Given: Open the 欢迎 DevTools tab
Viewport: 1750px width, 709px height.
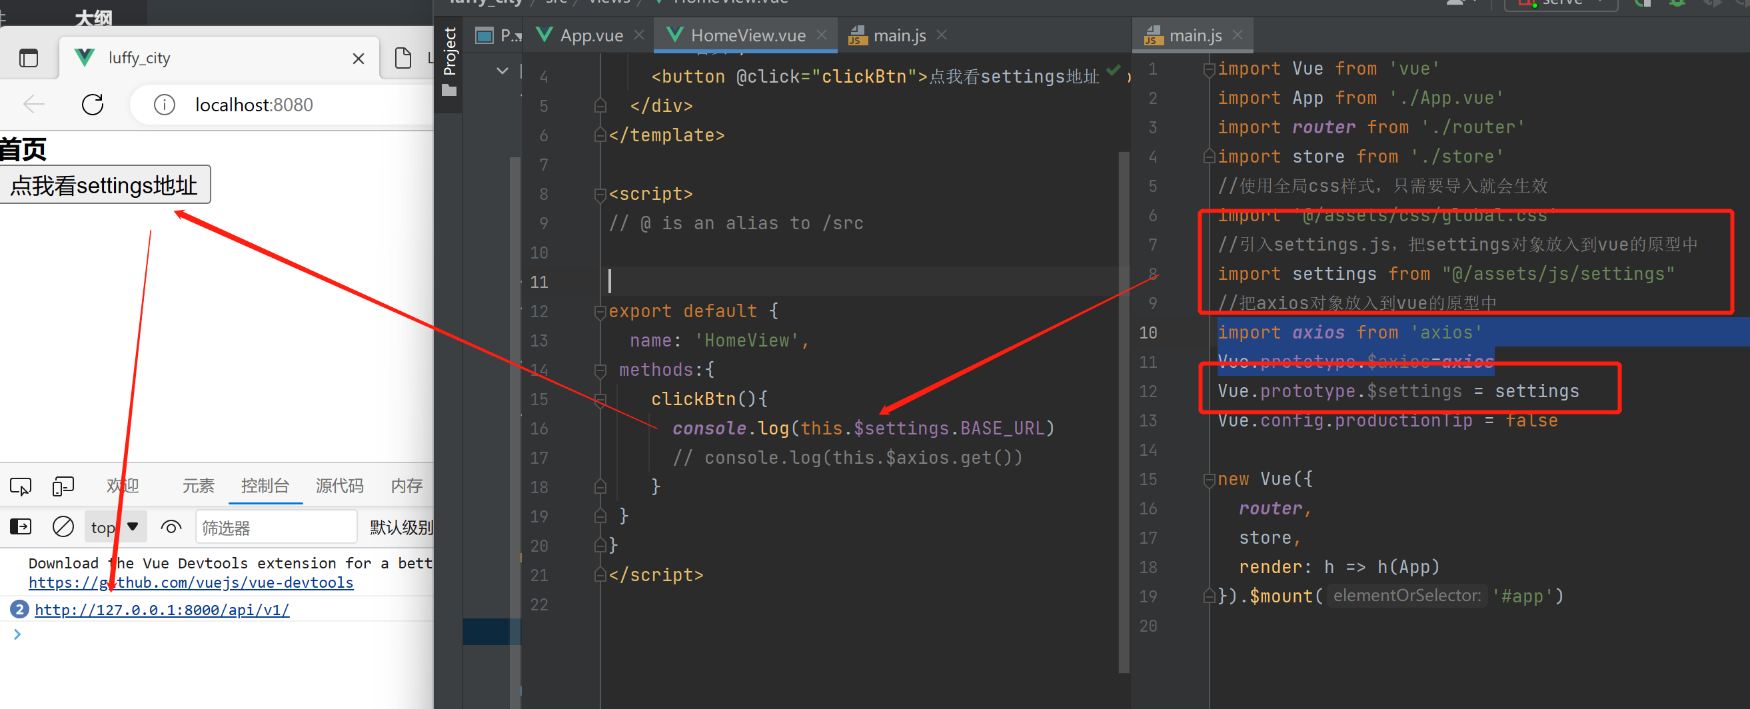Looking at the screenshot, I should point(123,486).
